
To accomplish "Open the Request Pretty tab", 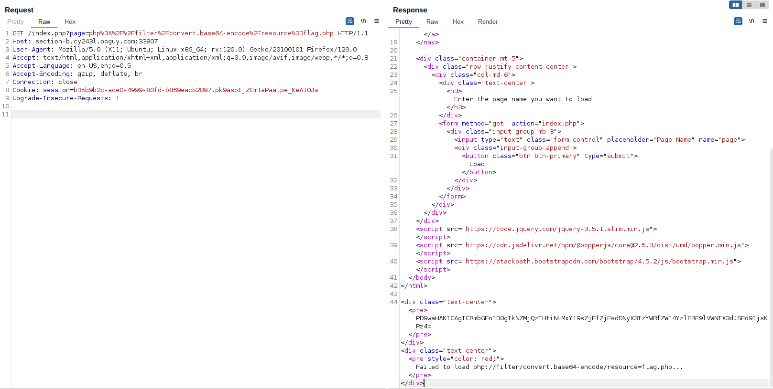I will [x=15, y=21].
